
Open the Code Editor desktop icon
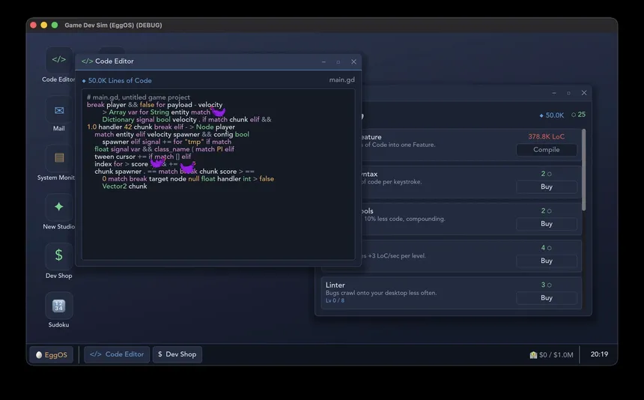pos(59,60)
